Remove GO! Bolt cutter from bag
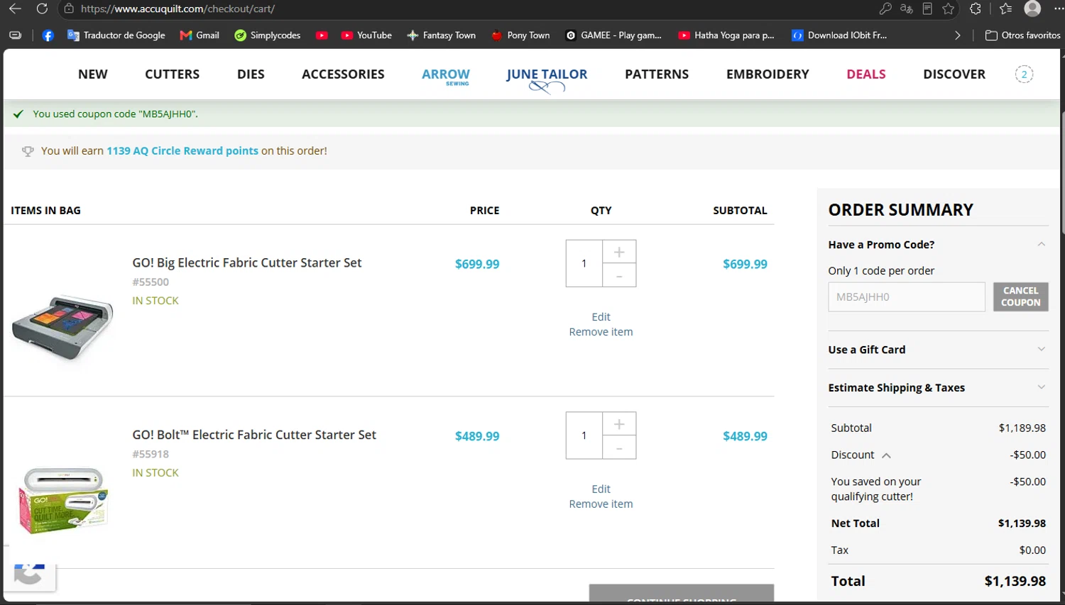 click(601, 504)
